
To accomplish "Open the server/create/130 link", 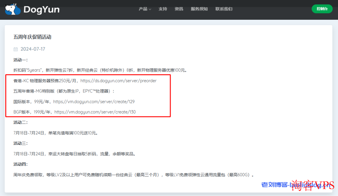I will pyautogui.click(x=95, y=112).
